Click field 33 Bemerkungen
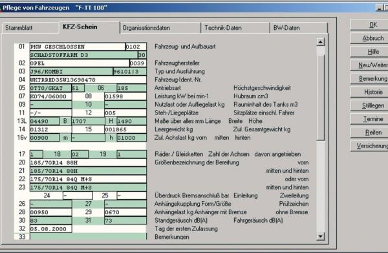The image size is (388, 253). [x=88, y=237]
